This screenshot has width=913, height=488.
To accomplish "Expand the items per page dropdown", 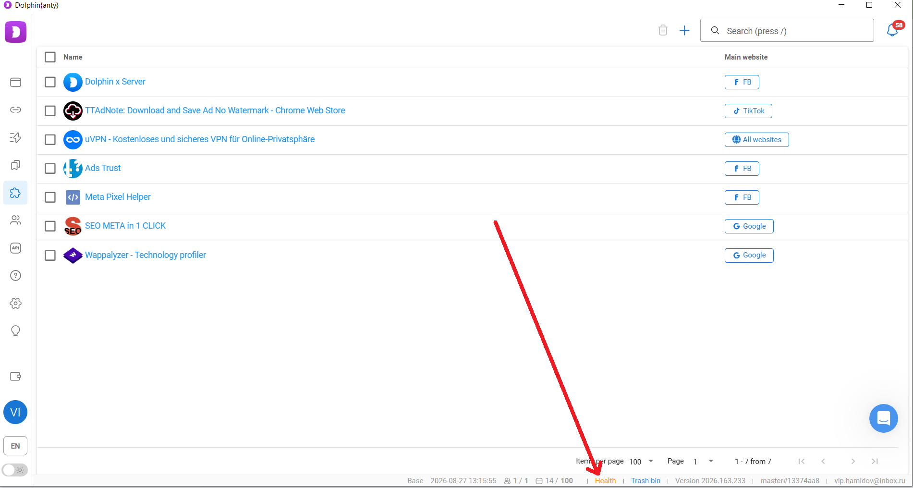I will point(642,461).
